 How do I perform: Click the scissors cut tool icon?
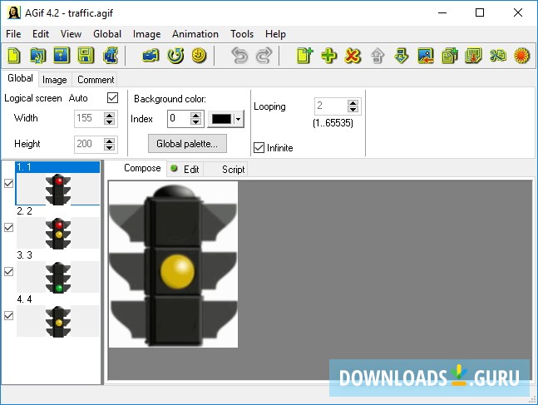tap(497, 56)
